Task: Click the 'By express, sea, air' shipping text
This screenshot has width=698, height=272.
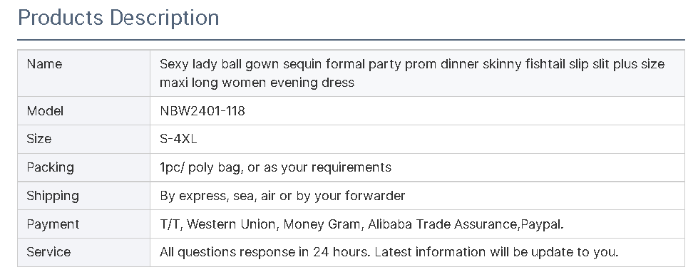Action: point(217,196)
